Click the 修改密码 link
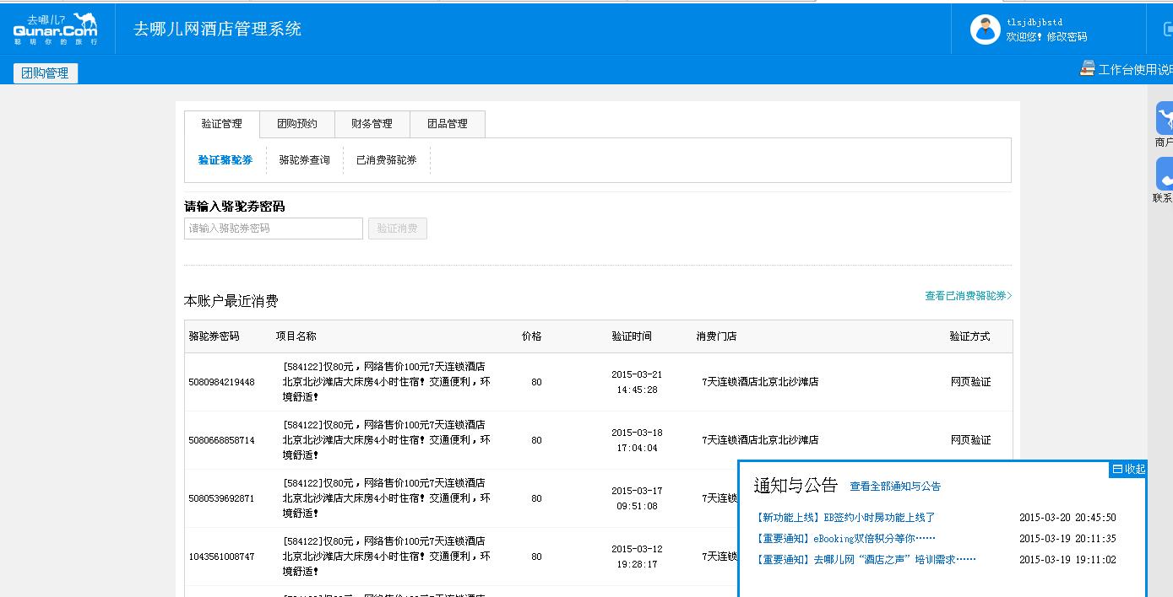 (1067, 37)
